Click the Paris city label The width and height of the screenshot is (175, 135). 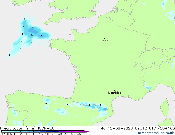(x=104, y=41)
